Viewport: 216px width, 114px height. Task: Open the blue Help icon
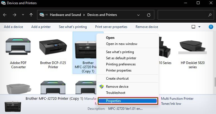point(211,27)
